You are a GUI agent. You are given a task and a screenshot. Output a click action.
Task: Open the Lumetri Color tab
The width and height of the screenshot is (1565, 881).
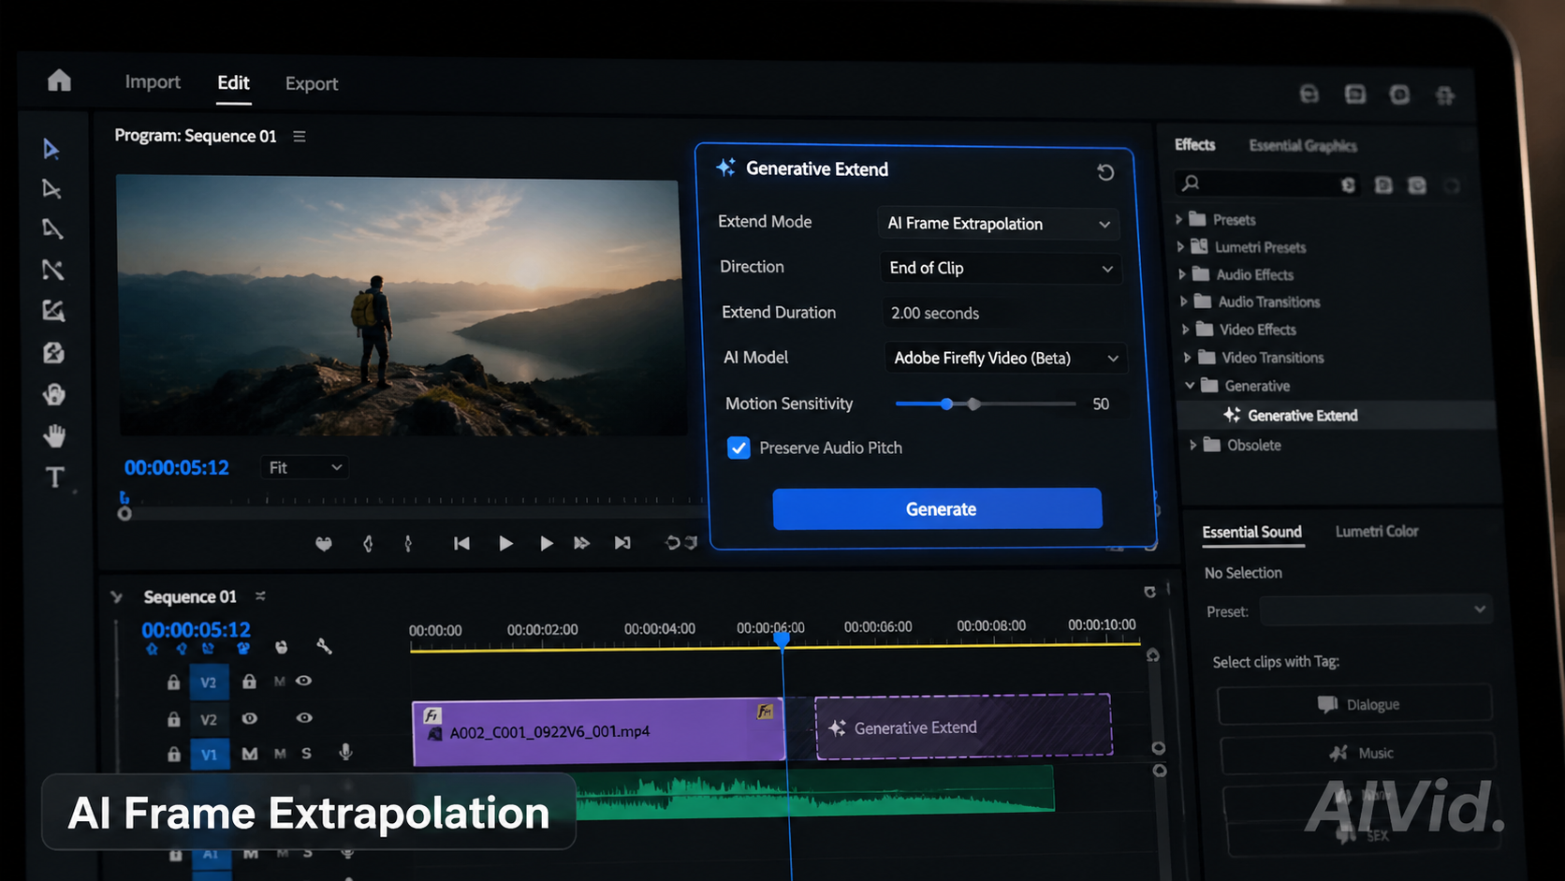(x=1377, y=531)
